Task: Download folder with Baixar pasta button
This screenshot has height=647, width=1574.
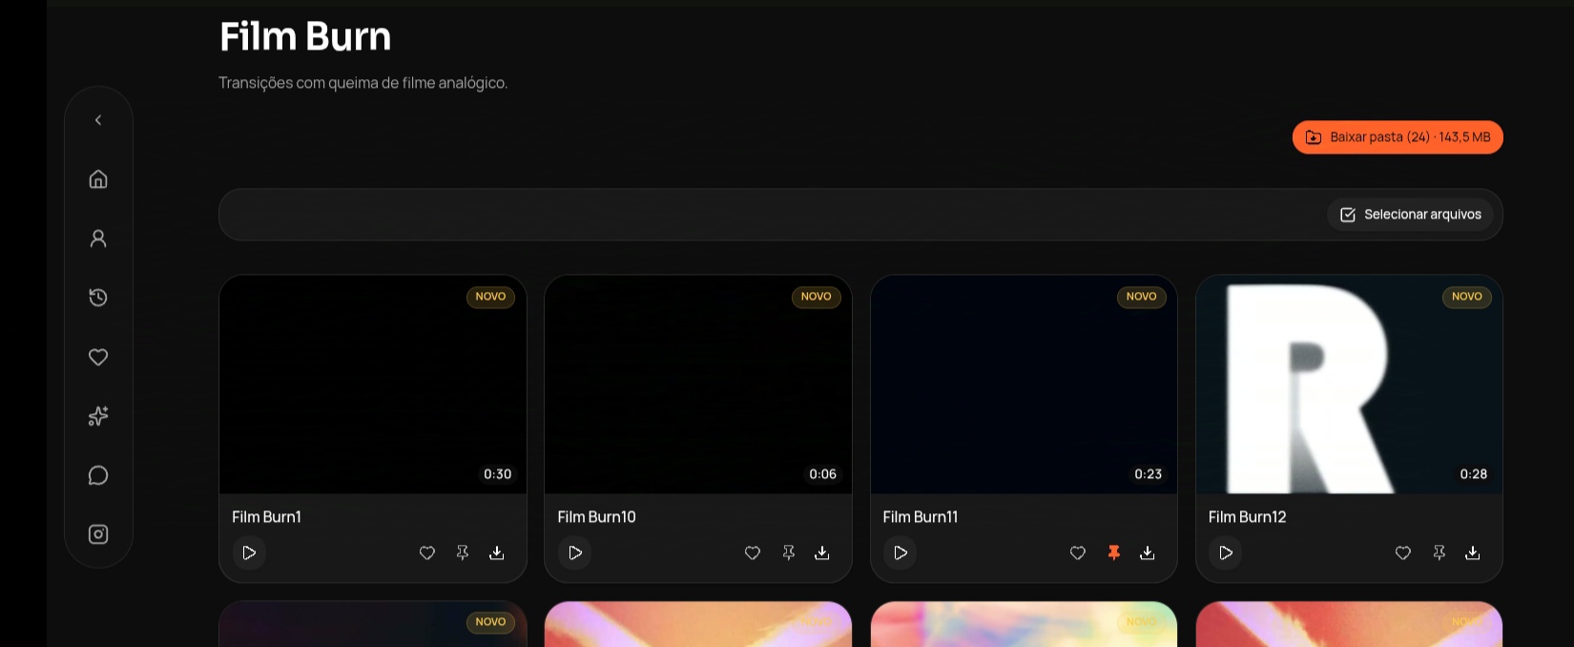Action: [x=1398, y=137]
